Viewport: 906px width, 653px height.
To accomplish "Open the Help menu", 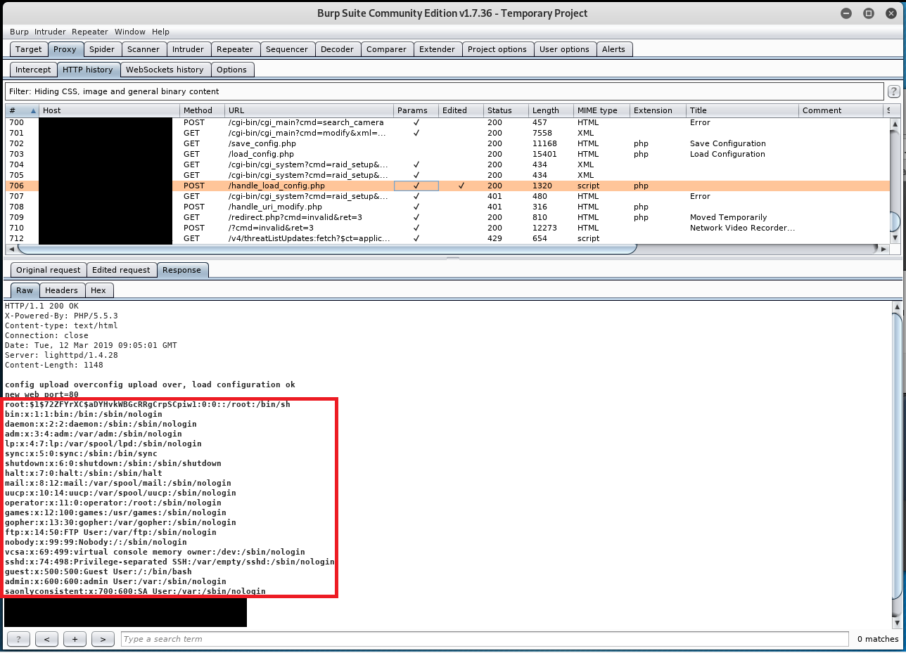I will (160, 32).
